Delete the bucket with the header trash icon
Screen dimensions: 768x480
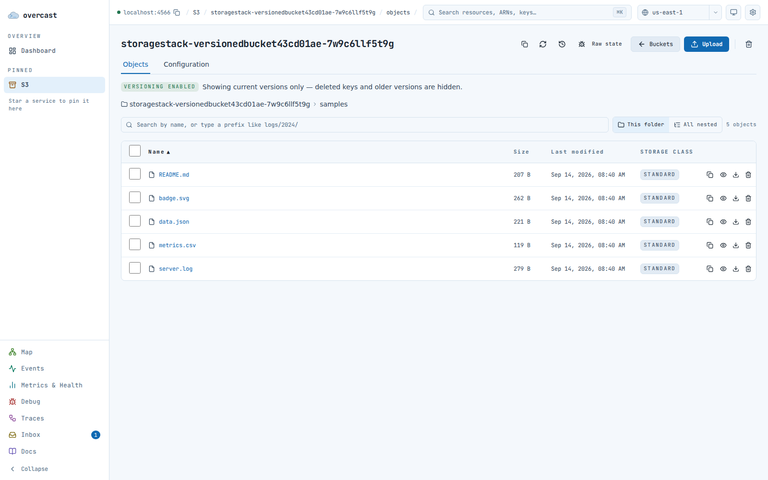pyautogui.click(x=749, y=44)
